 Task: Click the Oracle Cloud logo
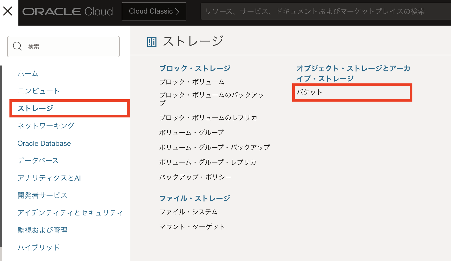(67, 12)
